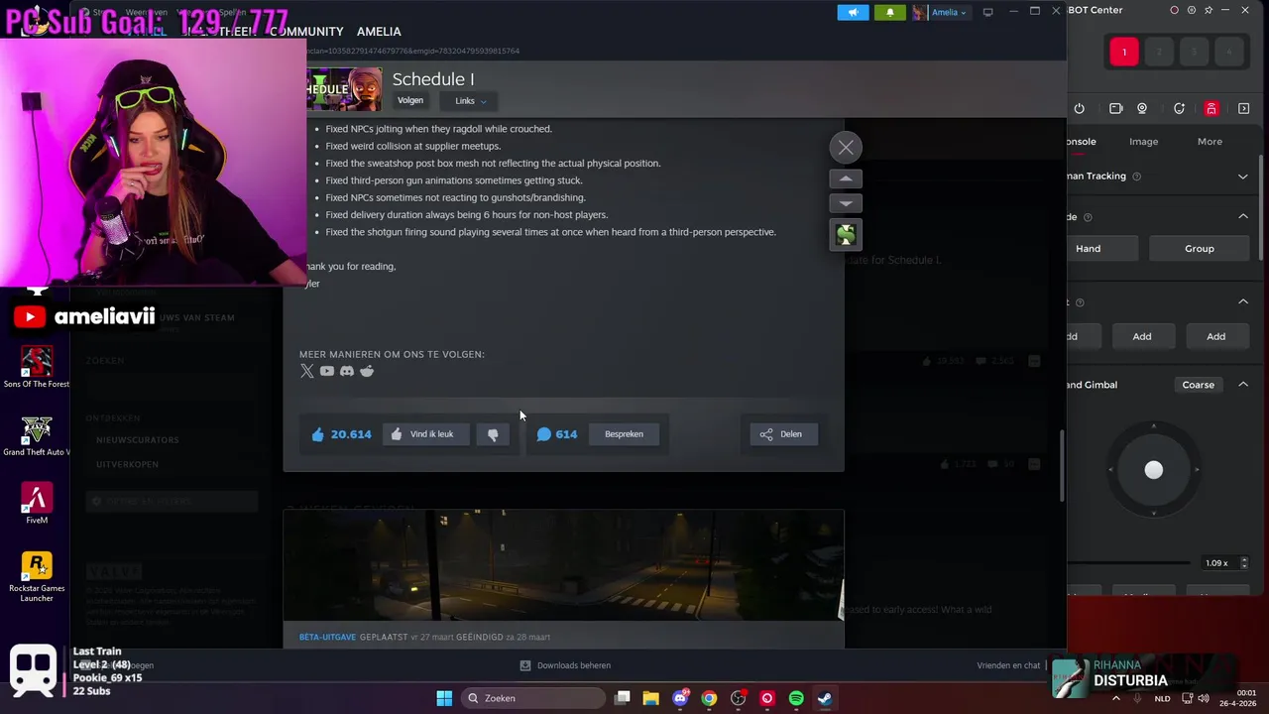The height and width of the screenshot is (714, 1269).
Task: Click the OBSBOT gimbal reset icon
Action: click(x=1179, y=109)
